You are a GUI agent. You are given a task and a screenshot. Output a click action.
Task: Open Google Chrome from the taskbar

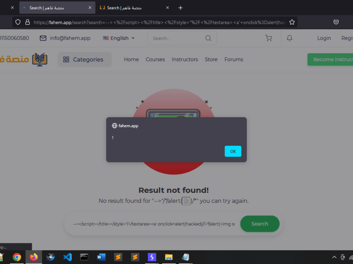[x=17, y=257]
